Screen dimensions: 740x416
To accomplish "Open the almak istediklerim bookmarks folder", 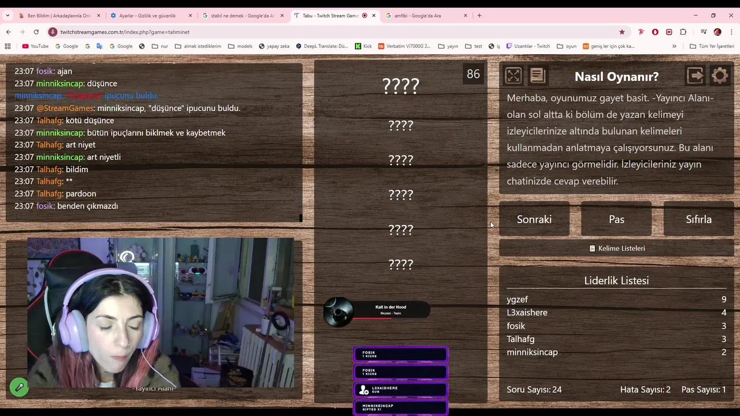I will (198, 46).
